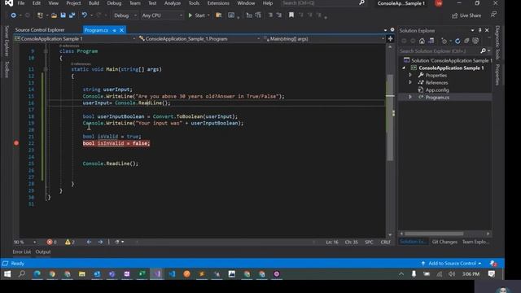Screen dimensions: 521x293
Task: Open the Build menu
Action: pyautogui.click(x=94, y=3)
